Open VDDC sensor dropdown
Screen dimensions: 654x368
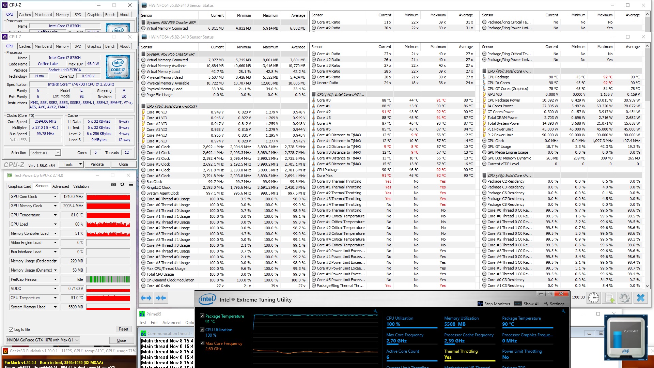tap(55, 289)
